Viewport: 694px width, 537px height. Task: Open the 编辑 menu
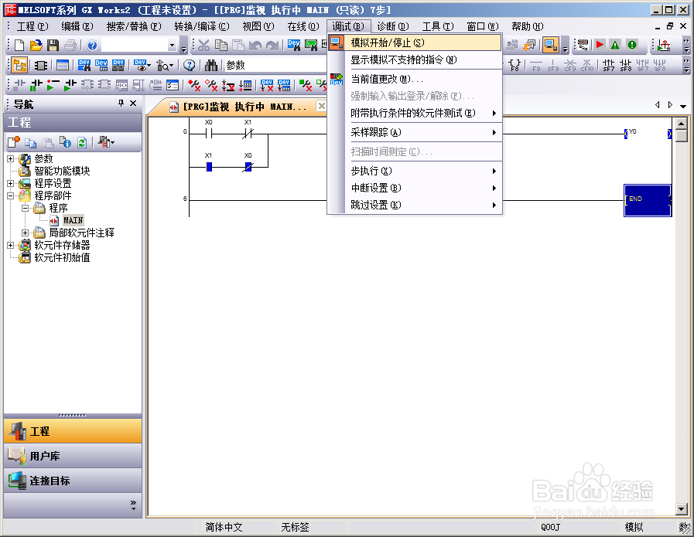pos(77,26)
